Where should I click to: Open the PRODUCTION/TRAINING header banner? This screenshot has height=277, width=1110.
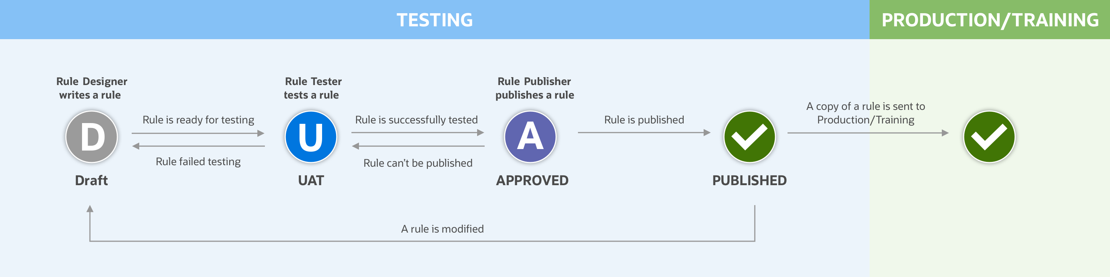click(x=990, y=20)
